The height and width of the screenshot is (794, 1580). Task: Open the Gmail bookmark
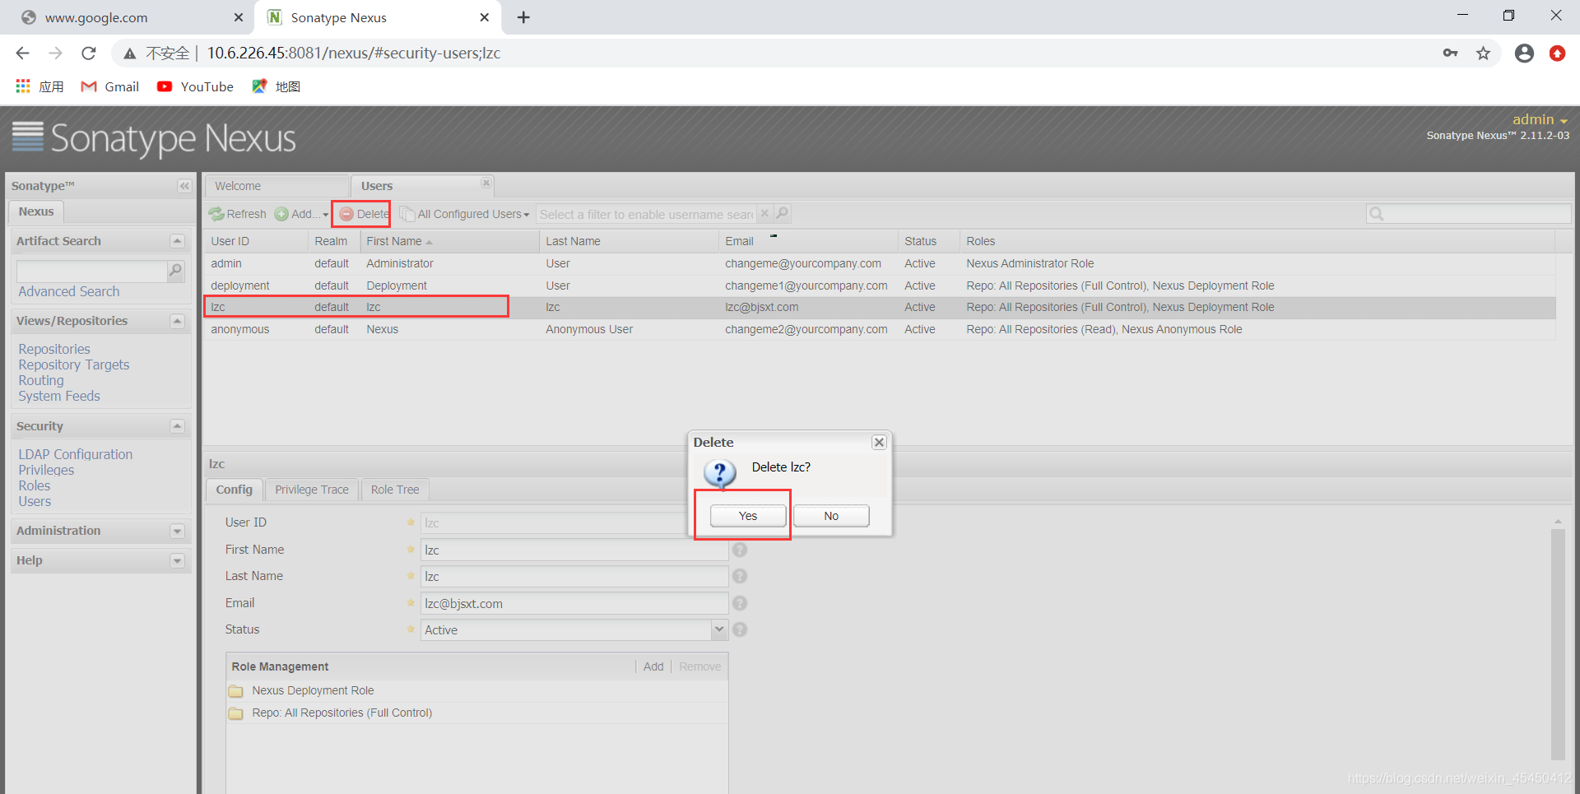(109, 86)
